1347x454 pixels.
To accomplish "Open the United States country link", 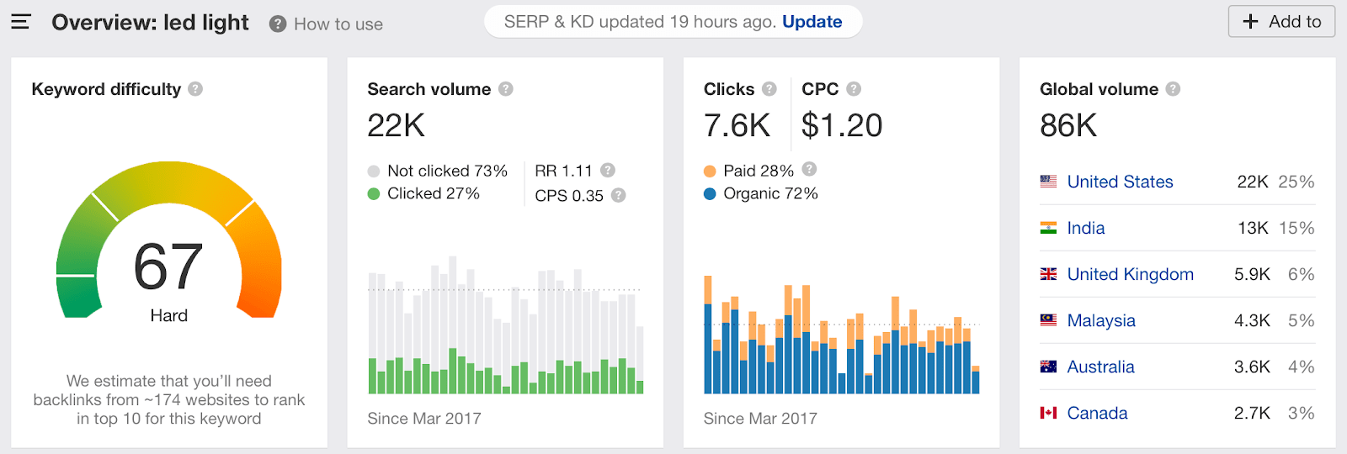I will (1120, 182).
